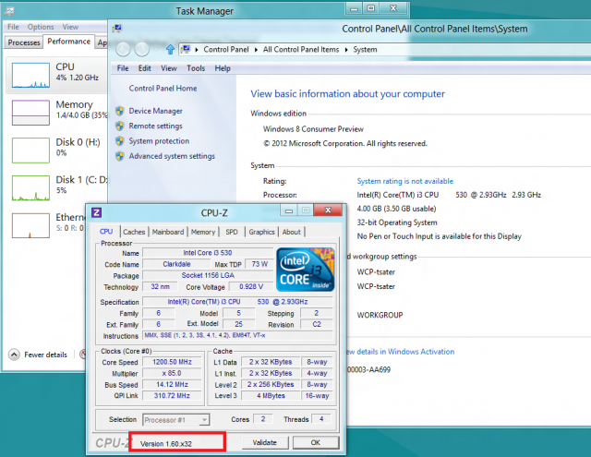Open Memory tab in CPU-Z

[x=203, y=232]
